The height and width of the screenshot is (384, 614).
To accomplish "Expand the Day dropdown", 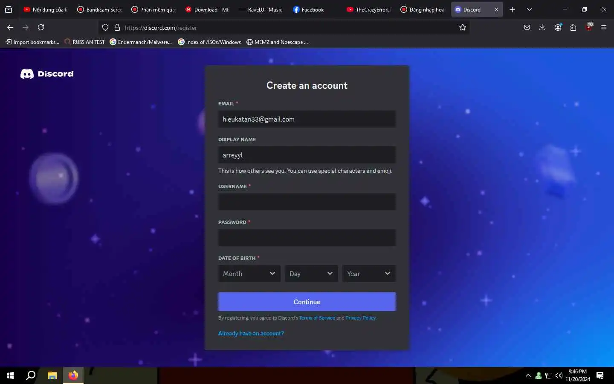I will [311, 273].
